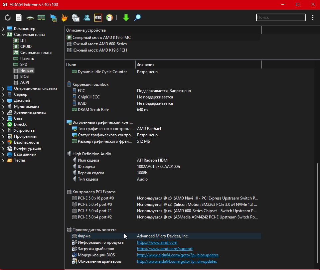Click the computer monitor toolbar icon
Viewport: 320px width, 270px height.
coord(54,18)
